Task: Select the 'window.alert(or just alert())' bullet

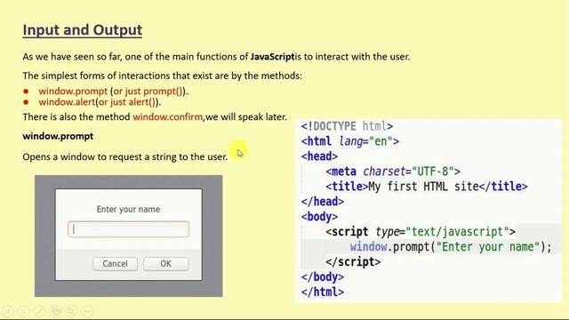Action: click(100, 102)
